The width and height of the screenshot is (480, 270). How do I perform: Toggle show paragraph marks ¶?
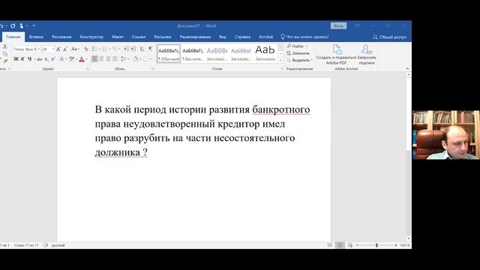coord(151,49)
